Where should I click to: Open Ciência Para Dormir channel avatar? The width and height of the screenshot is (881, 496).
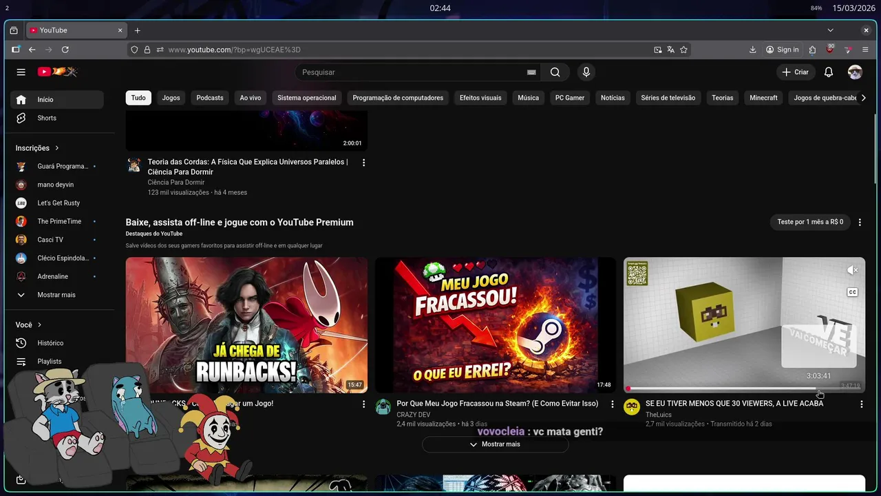coord(134,165)
